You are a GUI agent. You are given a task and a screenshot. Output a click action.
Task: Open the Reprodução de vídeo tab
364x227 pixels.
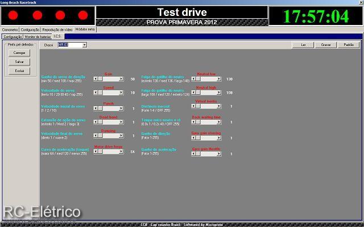[x=57, y=30]
